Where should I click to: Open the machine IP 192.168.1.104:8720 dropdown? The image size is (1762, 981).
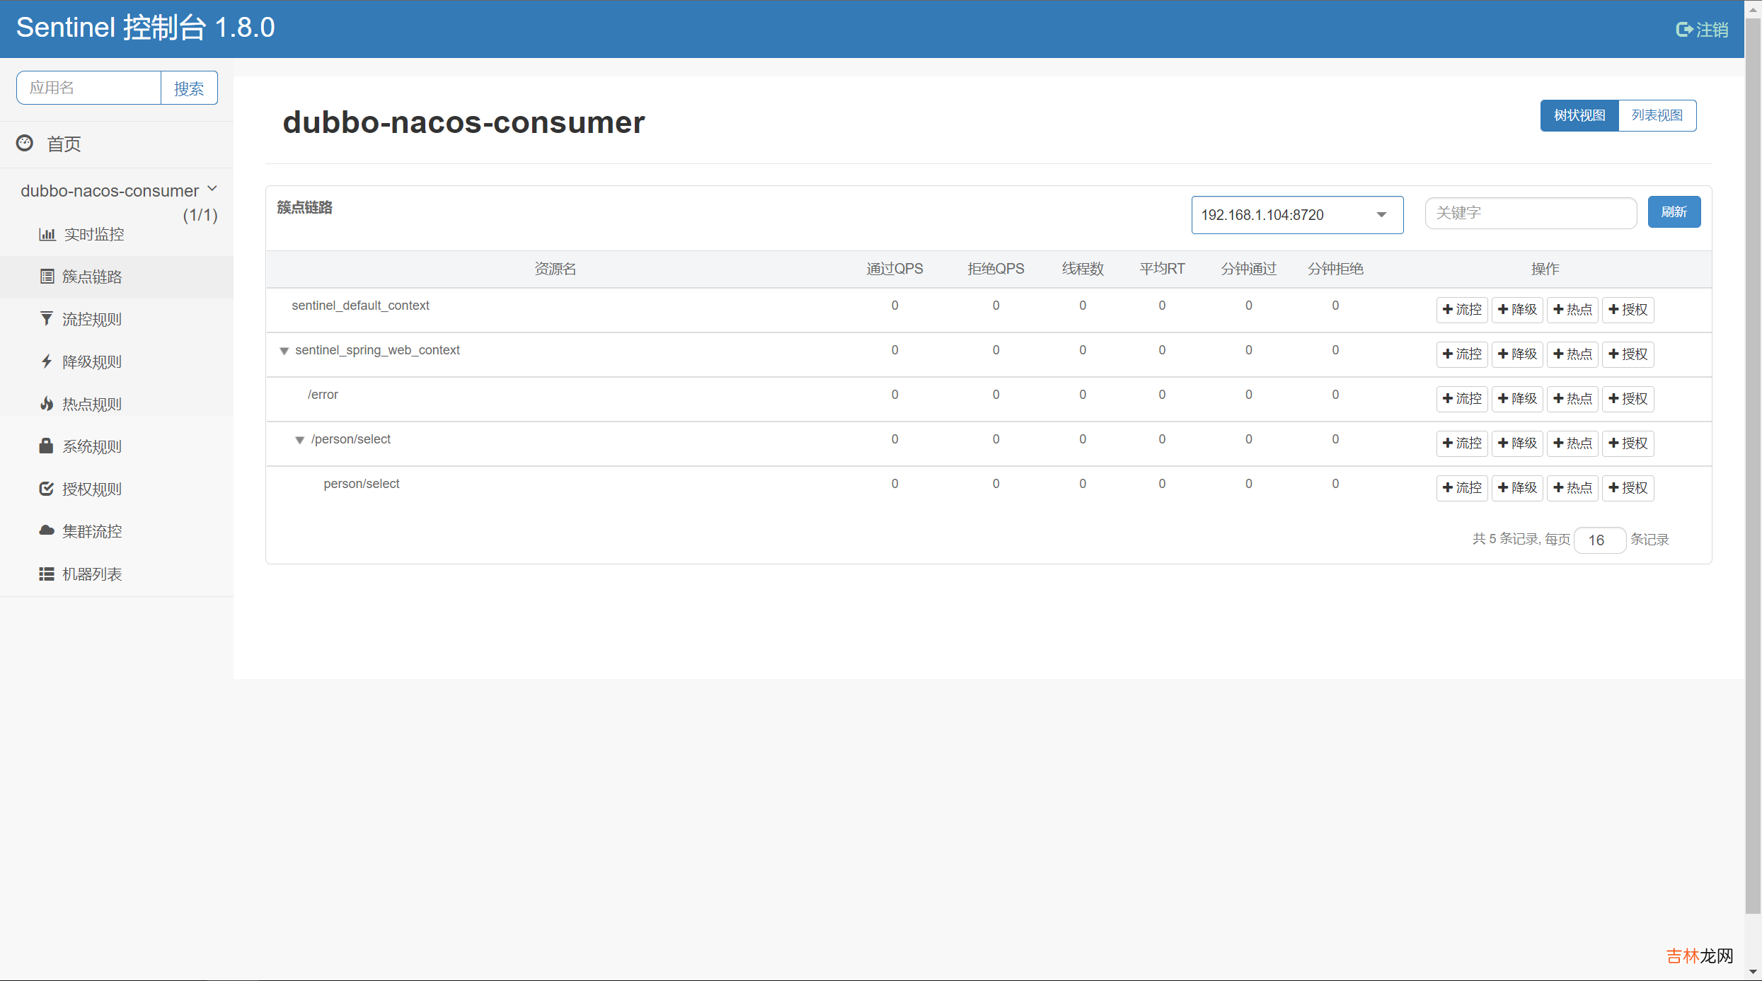pyautogui.click(x=1297, y=215)
